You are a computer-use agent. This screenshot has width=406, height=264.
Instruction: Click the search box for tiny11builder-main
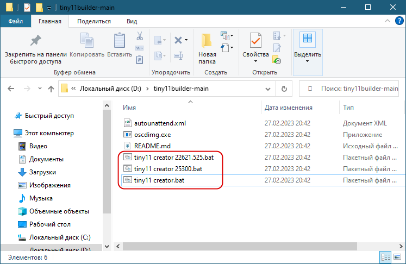pyautogui.click(x=349, y=89)
